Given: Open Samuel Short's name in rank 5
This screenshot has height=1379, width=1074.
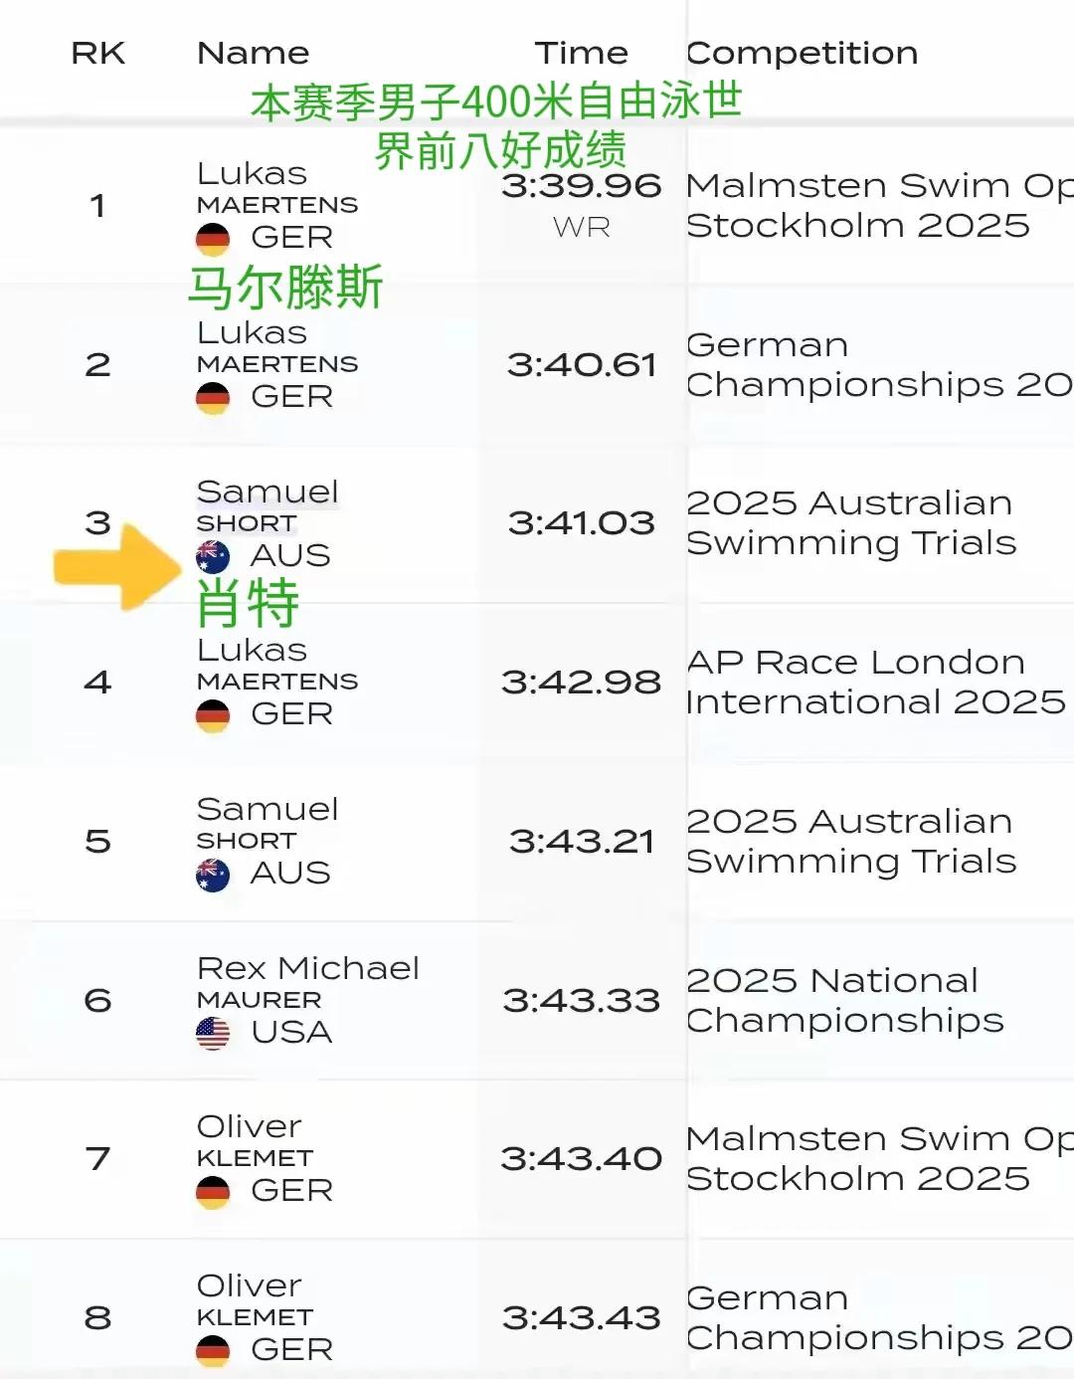Looking at the screenshot, I should [x=268, y=824].
